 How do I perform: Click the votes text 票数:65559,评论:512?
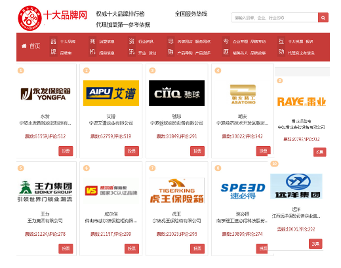tap(45, 136)
